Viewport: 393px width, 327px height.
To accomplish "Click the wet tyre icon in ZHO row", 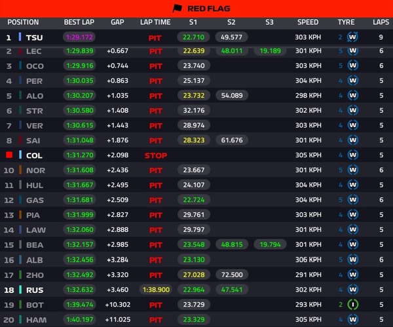I will pyautogui.click(x=352, y=275).
